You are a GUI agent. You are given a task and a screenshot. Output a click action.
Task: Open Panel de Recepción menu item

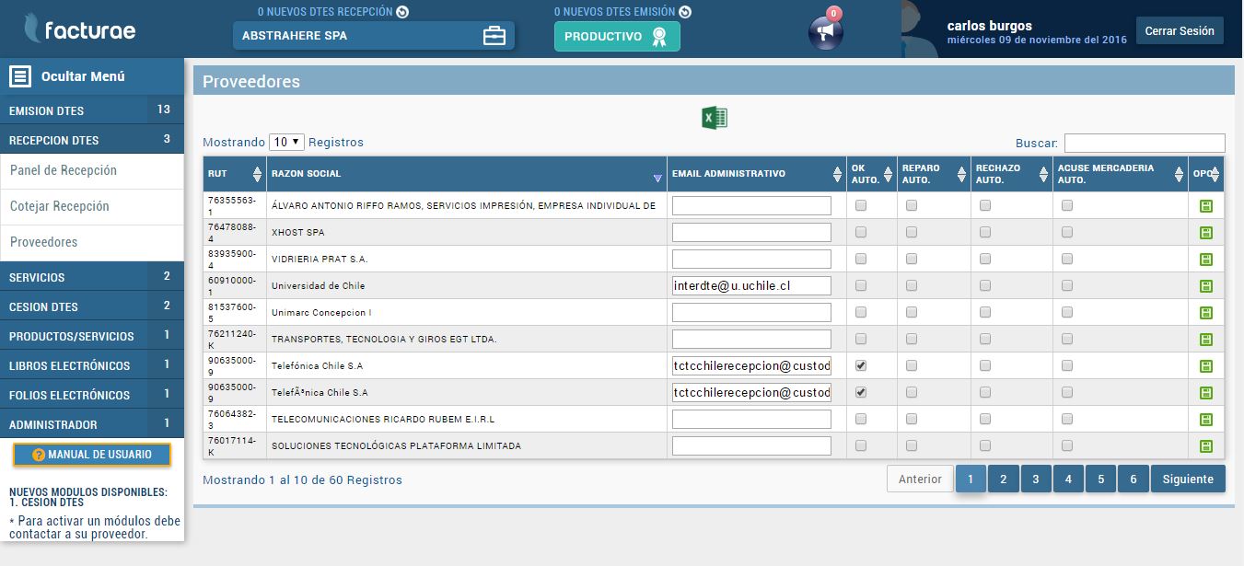click(x=92, y=171)
